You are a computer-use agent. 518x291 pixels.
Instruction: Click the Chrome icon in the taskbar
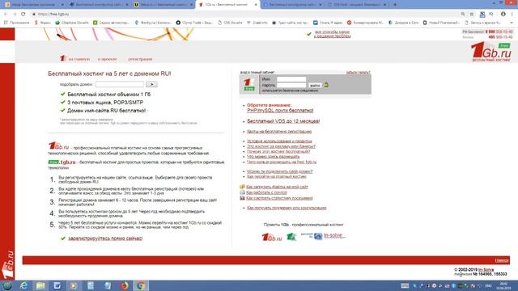pos(141,285)
